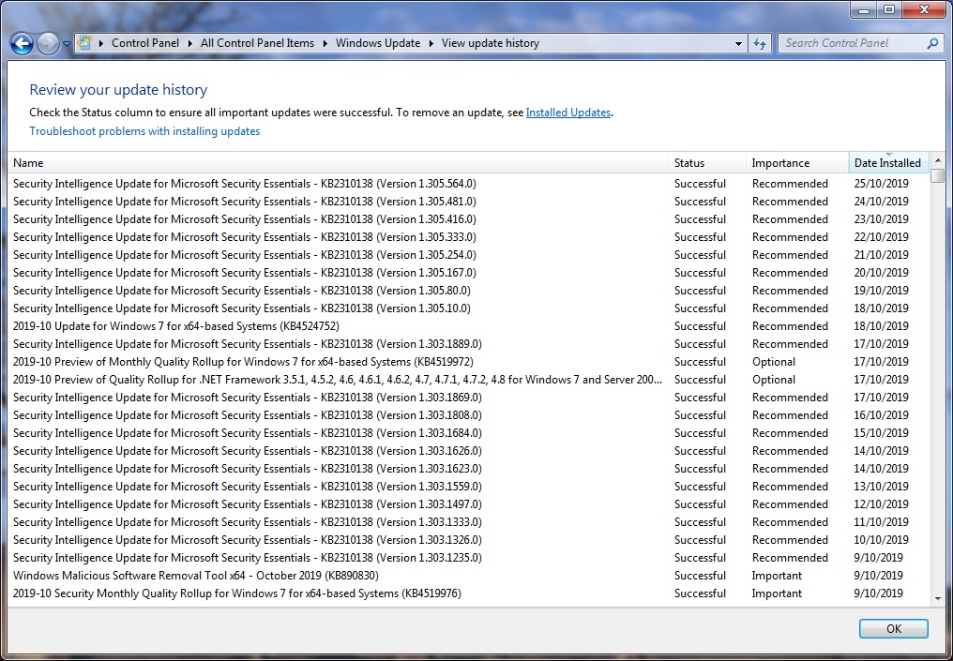This screenshot has width=953, height=661.
Task: Expand arrow before All Control Panel Items
Action: click(190, 43)
